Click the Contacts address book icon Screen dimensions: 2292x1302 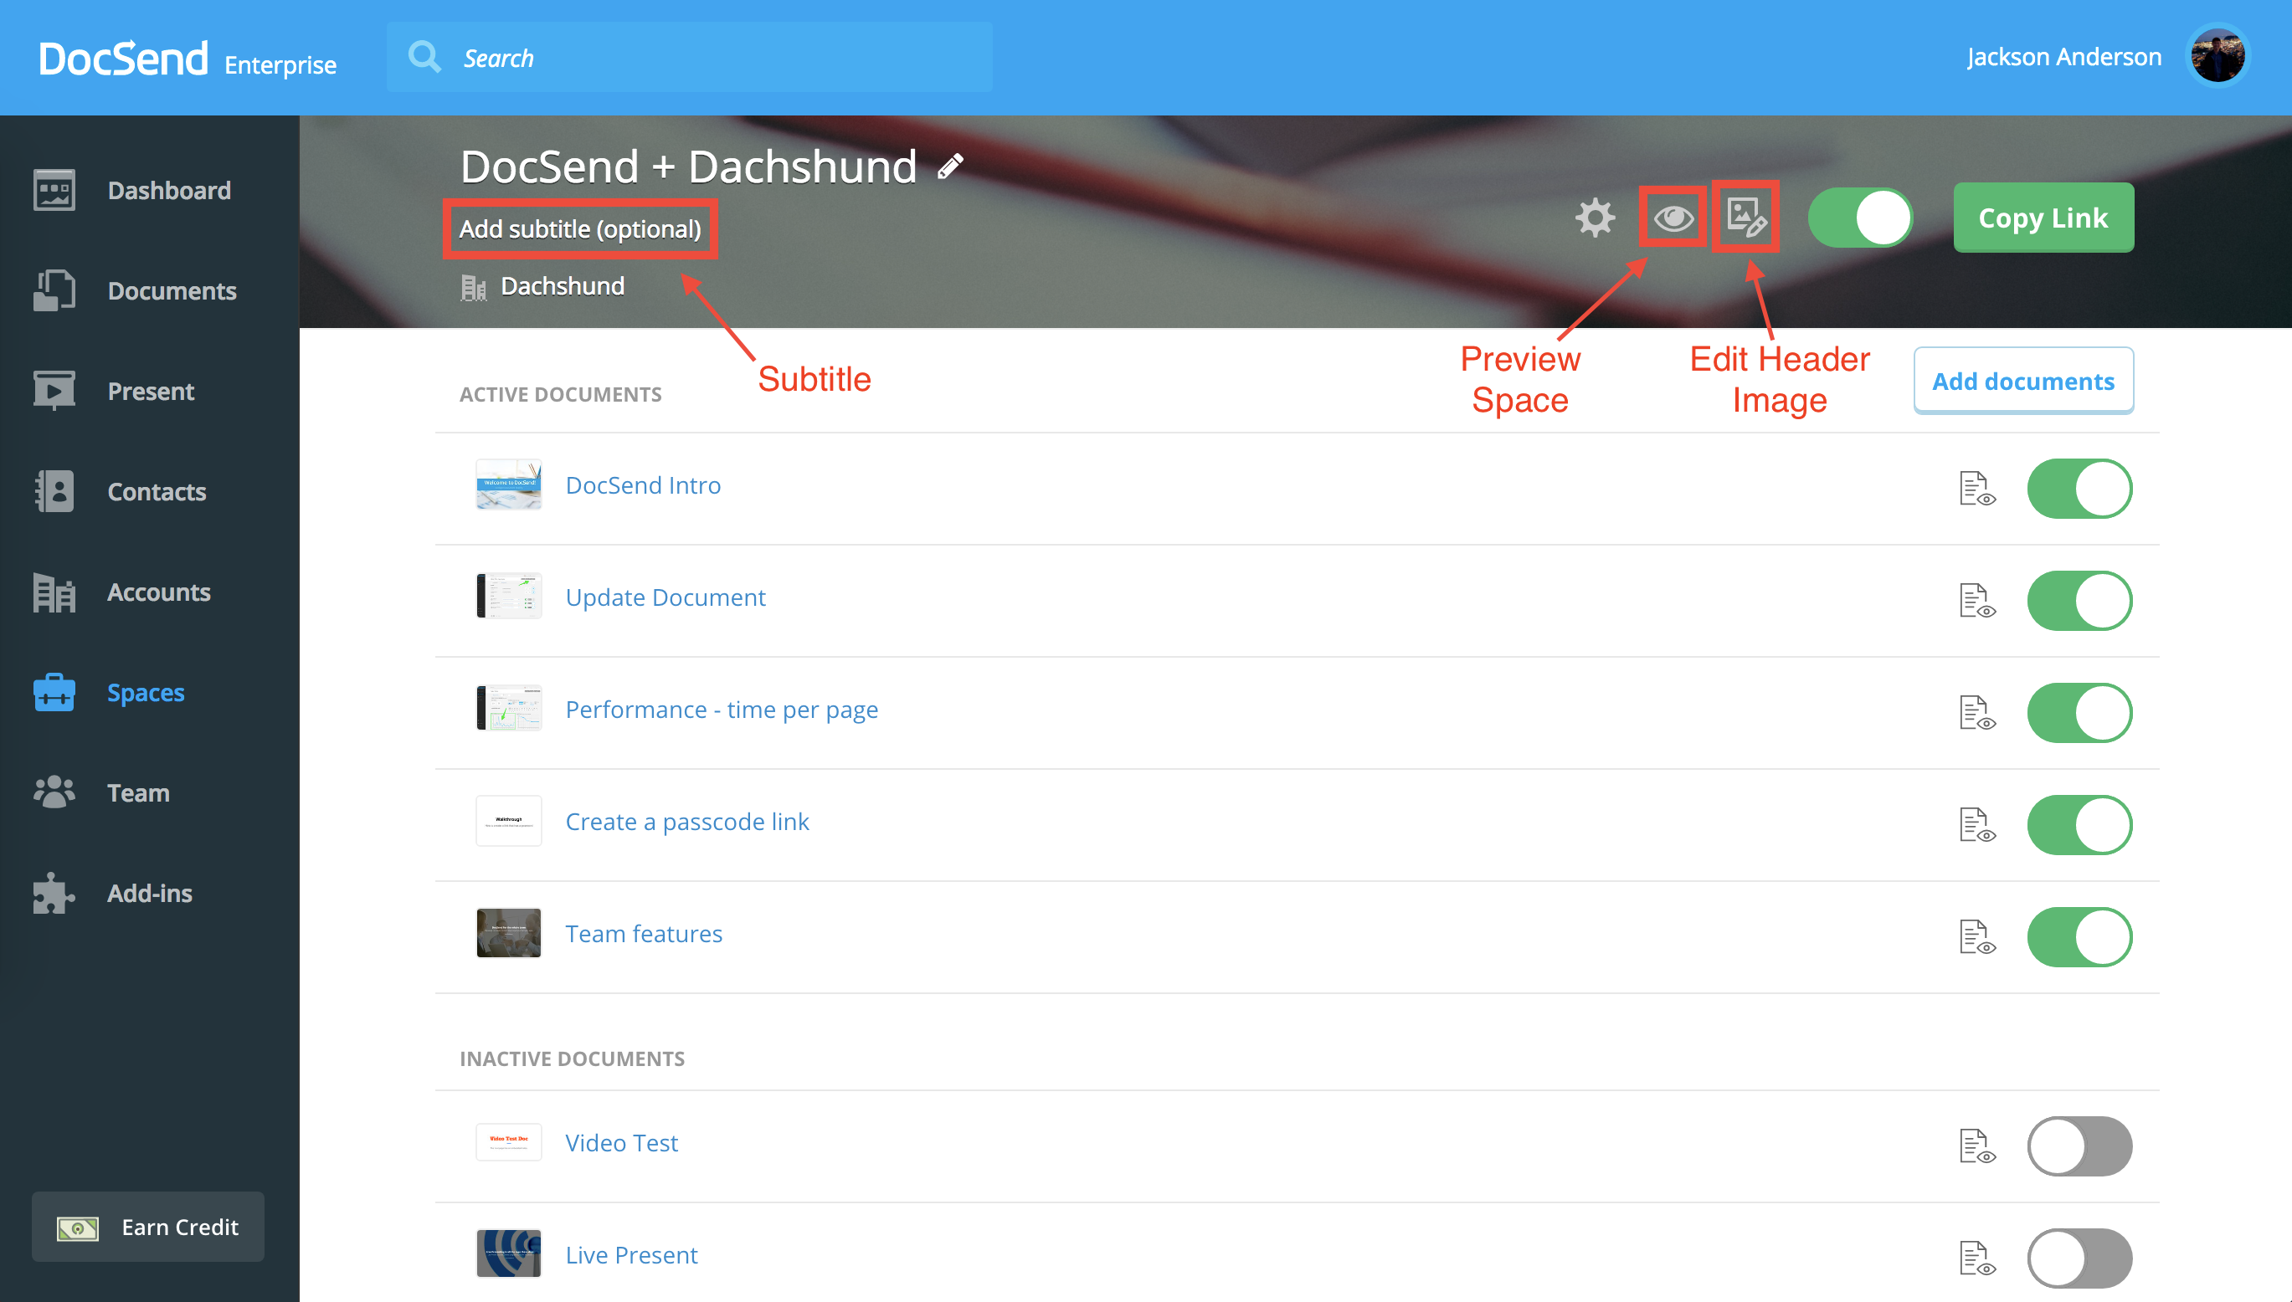pyautogui.click(x=54, y=491)
